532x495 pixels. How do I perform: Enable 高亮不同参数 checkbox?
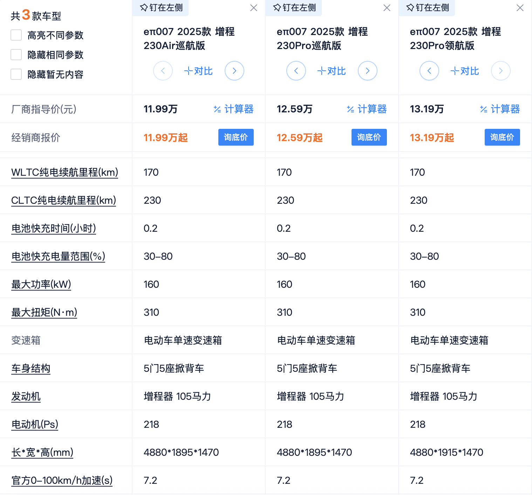coord(16,35)
